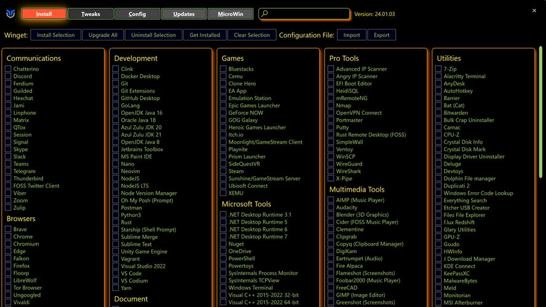Check the 7-Zip checkbox

(x=438, y=69)
